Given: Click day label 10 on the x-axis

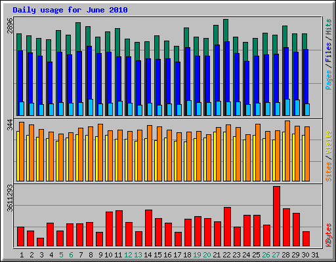Looking at the screenshot, I should (108, 255).
